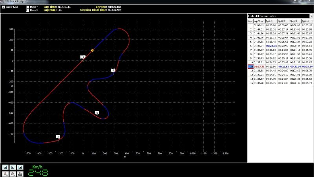
Task: Click bold split 4 time 00:25.20
Action: [x=307, y=66]
